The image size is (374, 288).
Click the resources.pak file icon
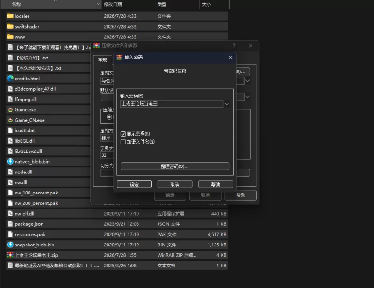(x=10, y=234)
